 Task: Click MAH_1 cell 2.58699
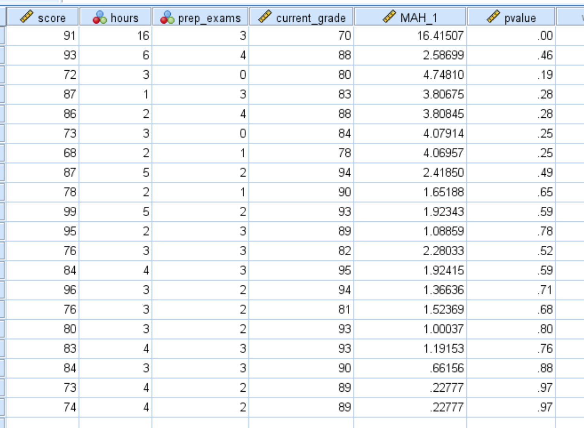point(410,55)
